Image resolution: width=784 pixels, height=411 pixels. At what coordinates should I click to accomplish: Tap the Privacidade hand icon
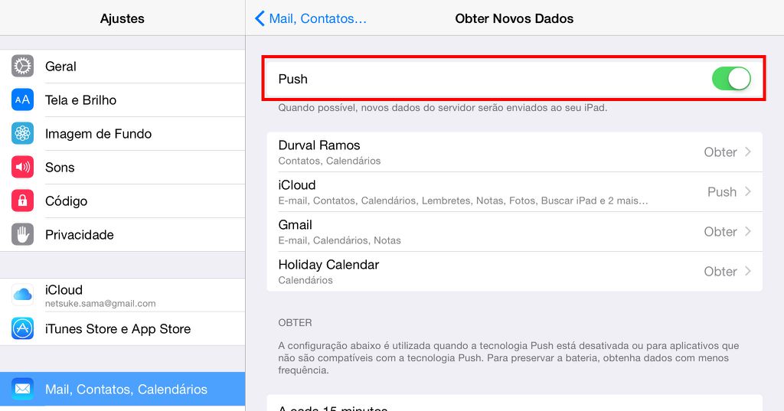point(22,234)
